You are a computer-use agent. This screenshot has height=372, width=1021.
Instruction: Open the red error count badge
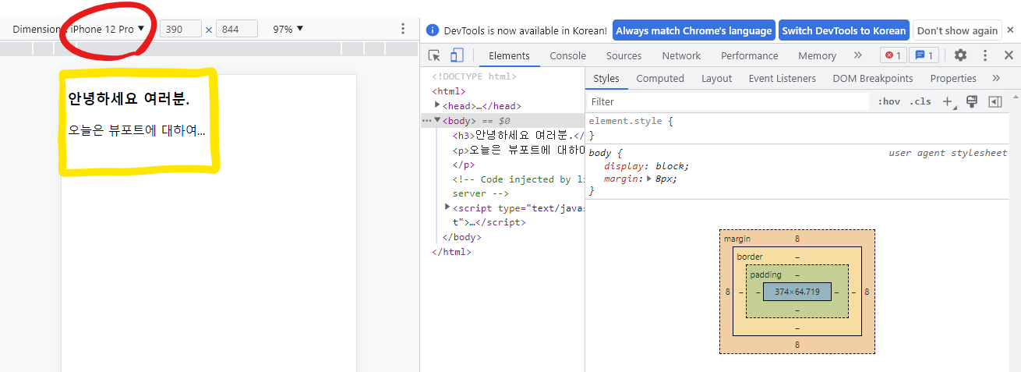click(x=893, y=55)
